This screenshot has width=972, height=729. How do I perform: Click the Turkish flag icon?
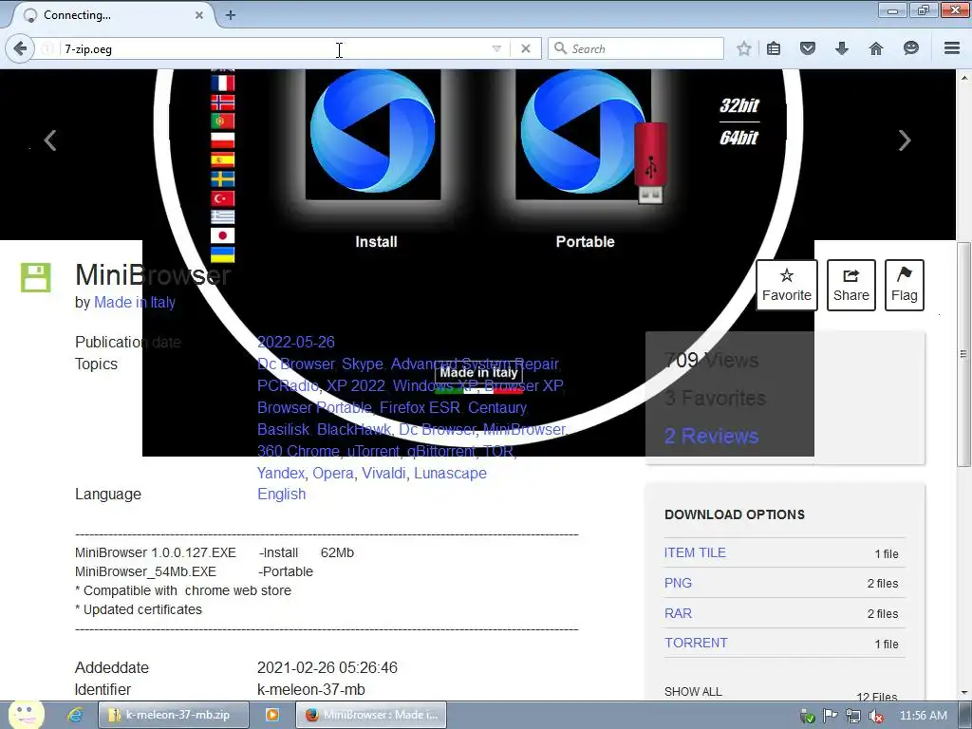222,198
